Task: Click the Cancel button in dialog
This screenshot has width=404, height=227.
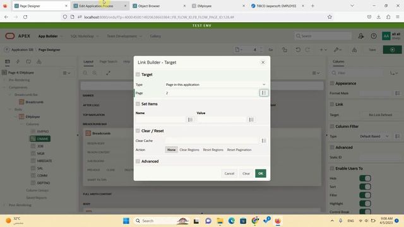Action: [229, 173]
